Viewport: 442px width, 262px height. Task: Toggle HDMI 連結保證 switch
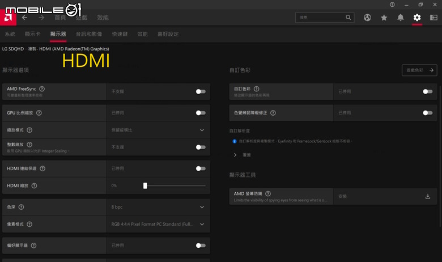(201, 168)
